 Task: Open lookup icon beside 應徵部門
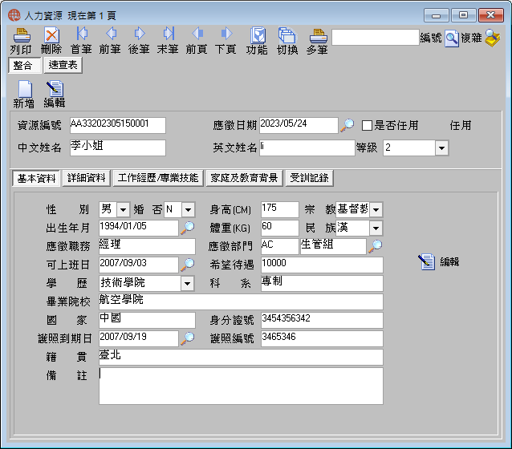tap(376, 246)
